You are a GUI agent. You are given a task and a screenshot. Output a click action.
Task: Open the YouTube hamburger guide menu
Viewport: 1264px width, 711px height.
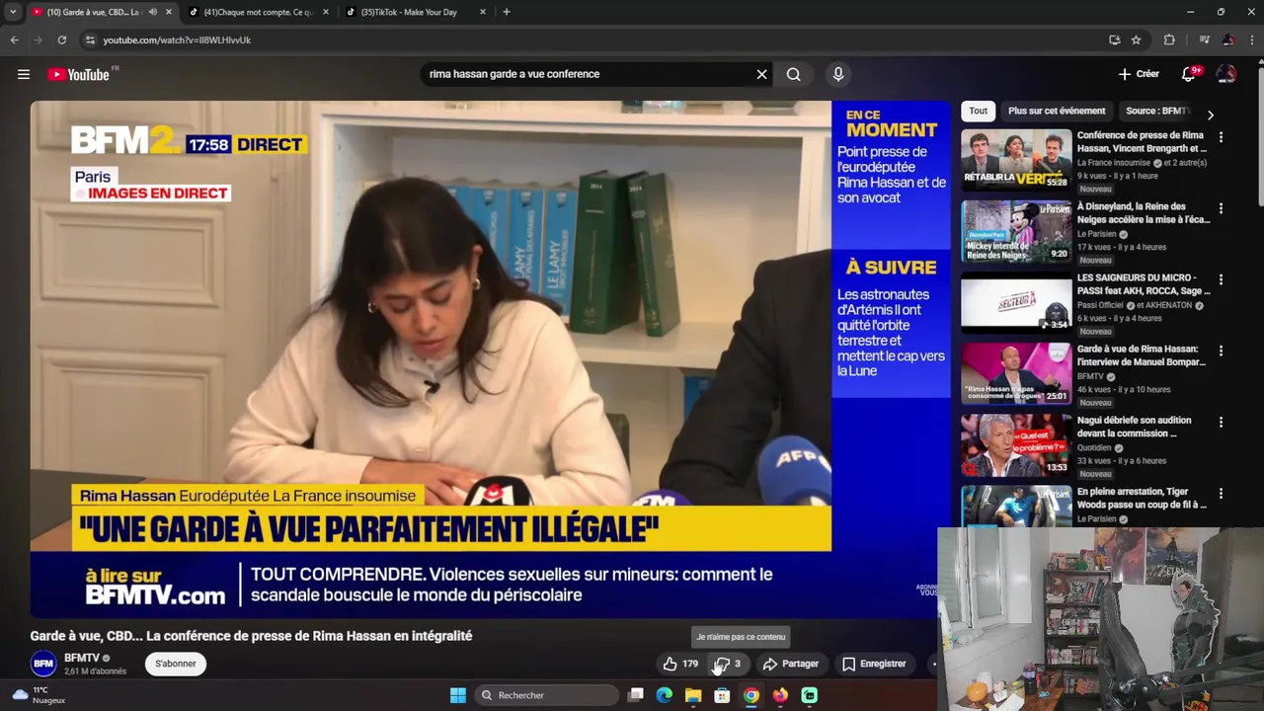(x=24, y=74)
